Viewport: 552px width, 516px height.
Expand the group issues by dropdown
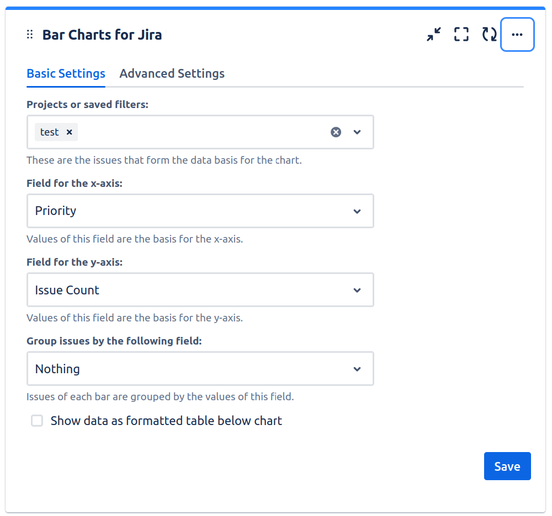357,369
